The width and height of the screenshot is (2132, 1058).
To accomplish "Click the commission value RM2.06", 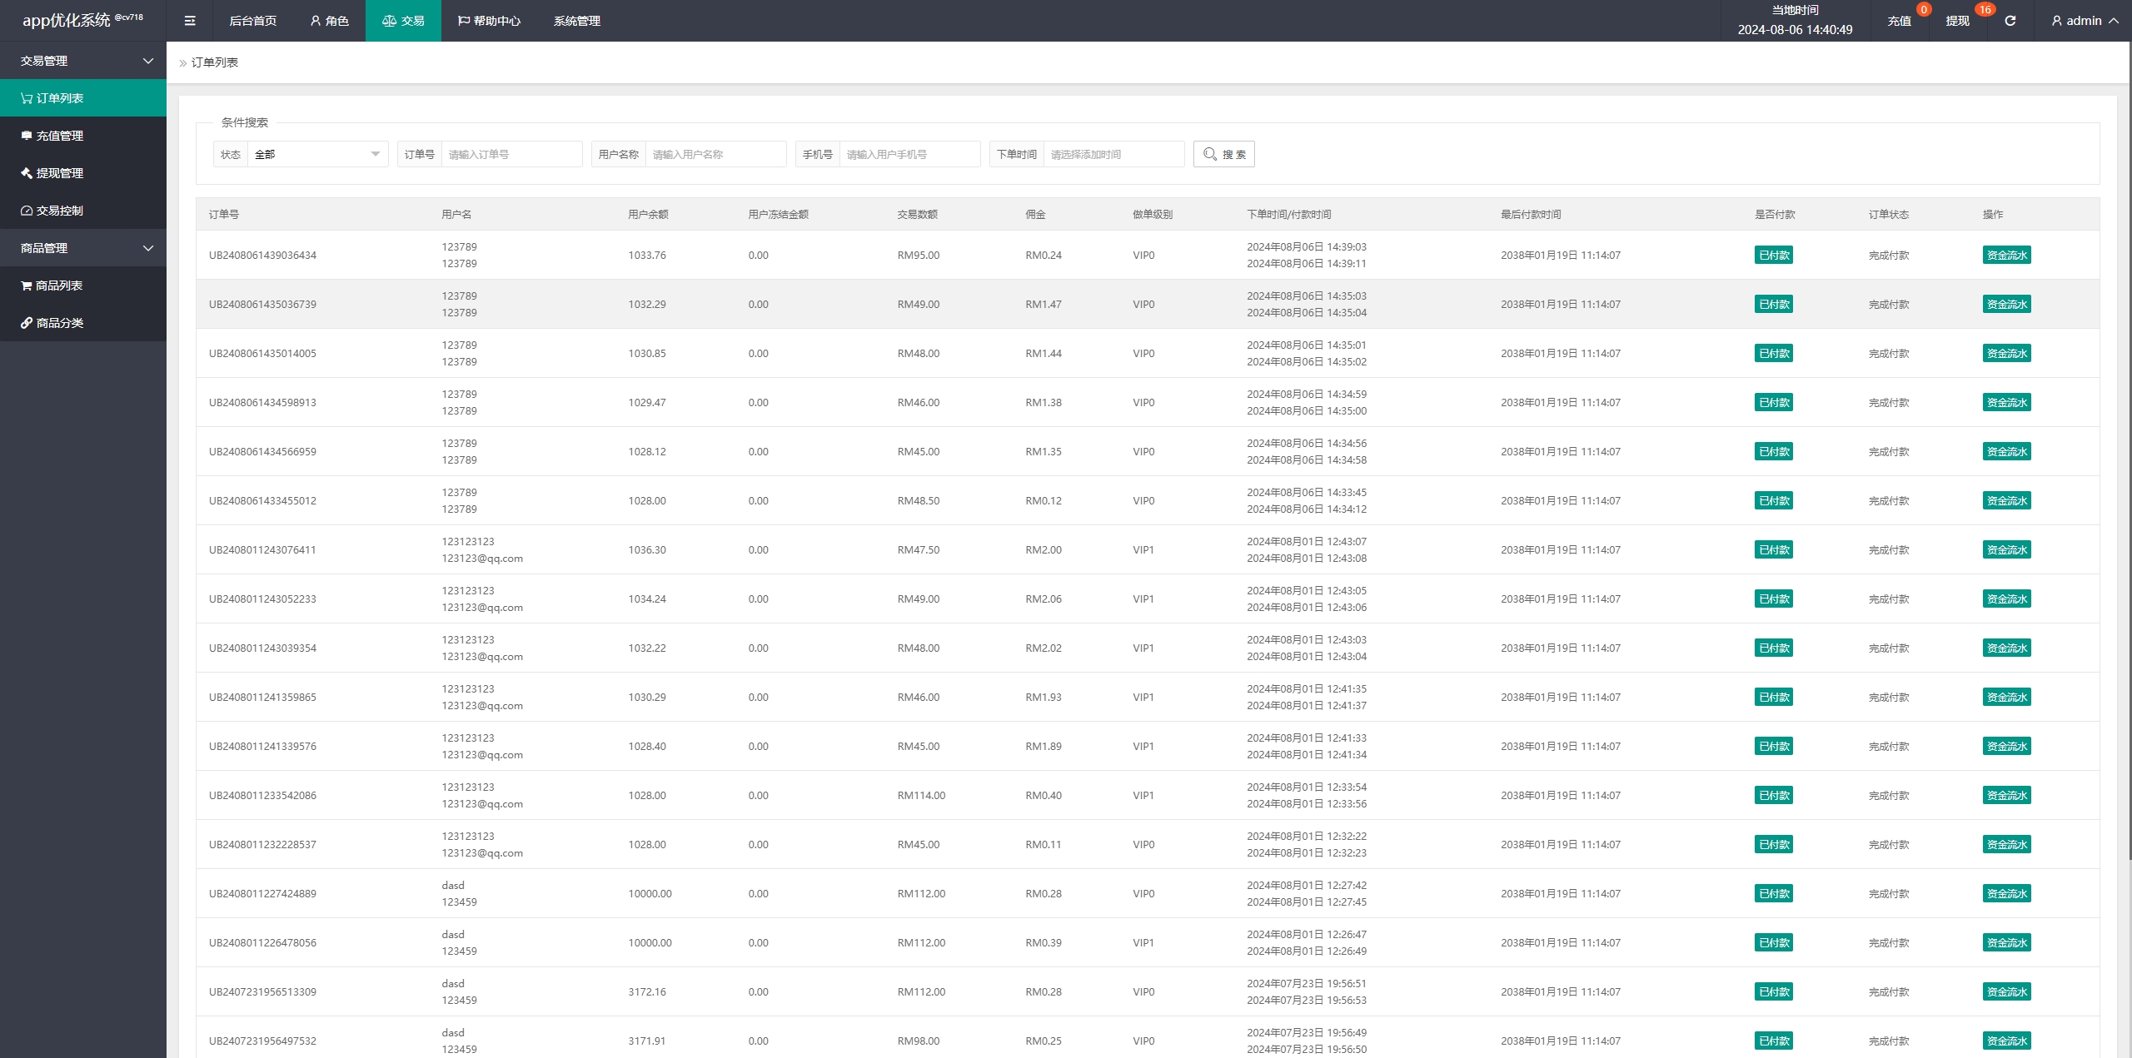I will (1044, 599).
